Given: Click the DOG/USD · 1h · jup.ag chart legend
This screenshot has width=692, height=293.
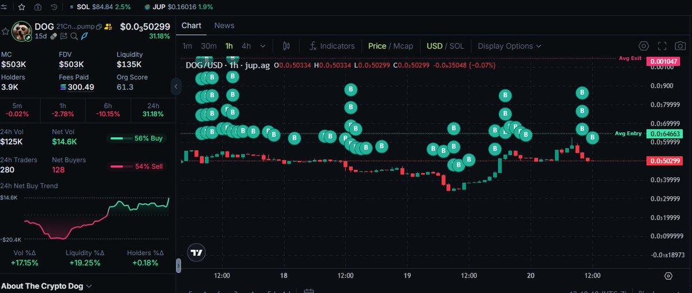Looking at the screenshot, I should click(x=228, y=65).
